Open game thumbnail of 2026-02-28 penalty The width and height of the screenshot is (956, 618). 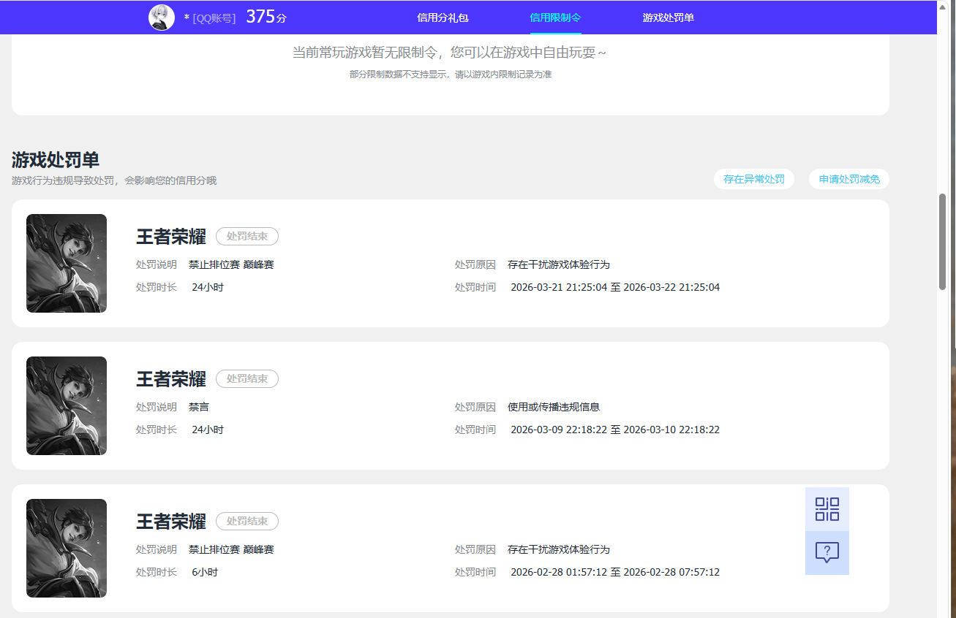(67, 548)
